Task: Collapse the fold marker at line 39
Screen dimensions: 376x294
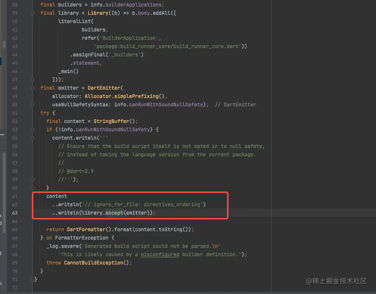Action: tap(32, 13)
